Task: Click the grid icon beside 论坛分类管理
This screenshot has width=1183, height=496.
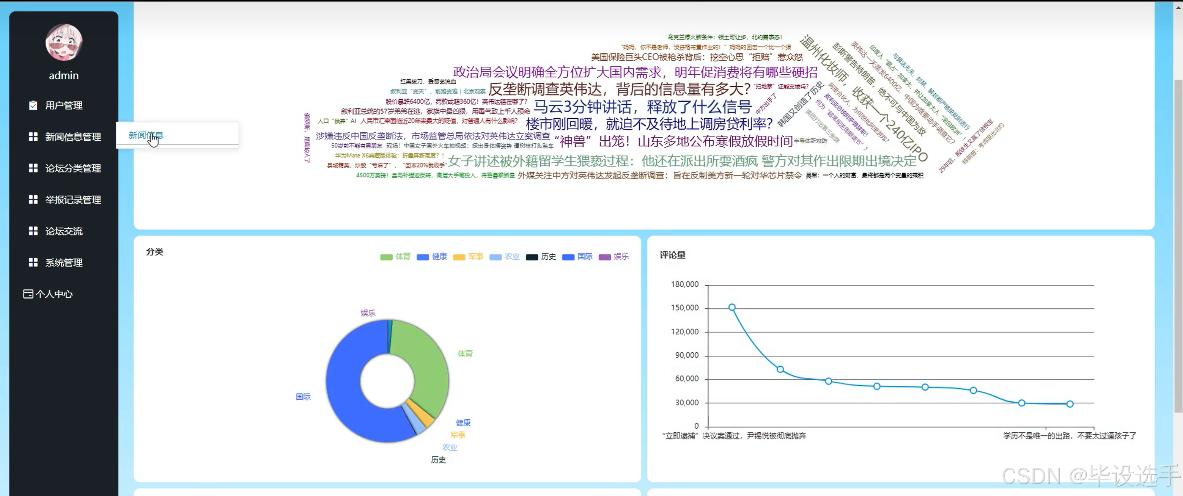Action: [33, 168]
